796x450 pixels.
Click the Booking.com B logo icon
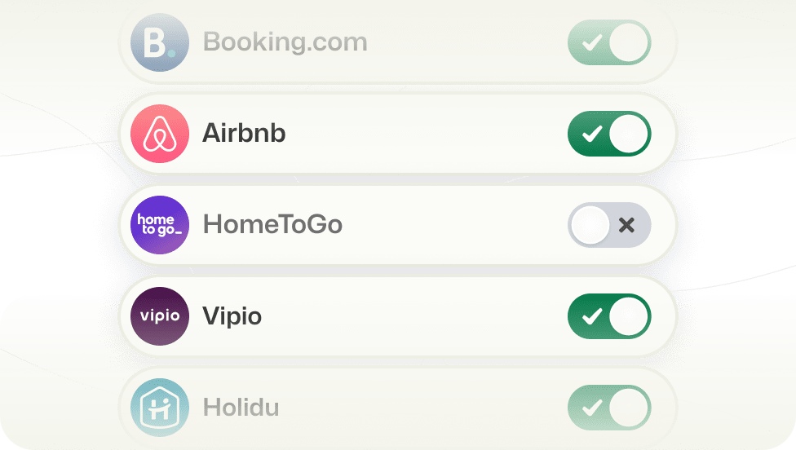click(x=160, y=42)
